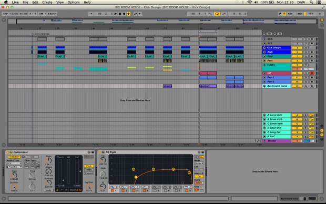Unfold the Clap track
The width and height of the screenshot is (326, 204).
click(x=264, y=56)
